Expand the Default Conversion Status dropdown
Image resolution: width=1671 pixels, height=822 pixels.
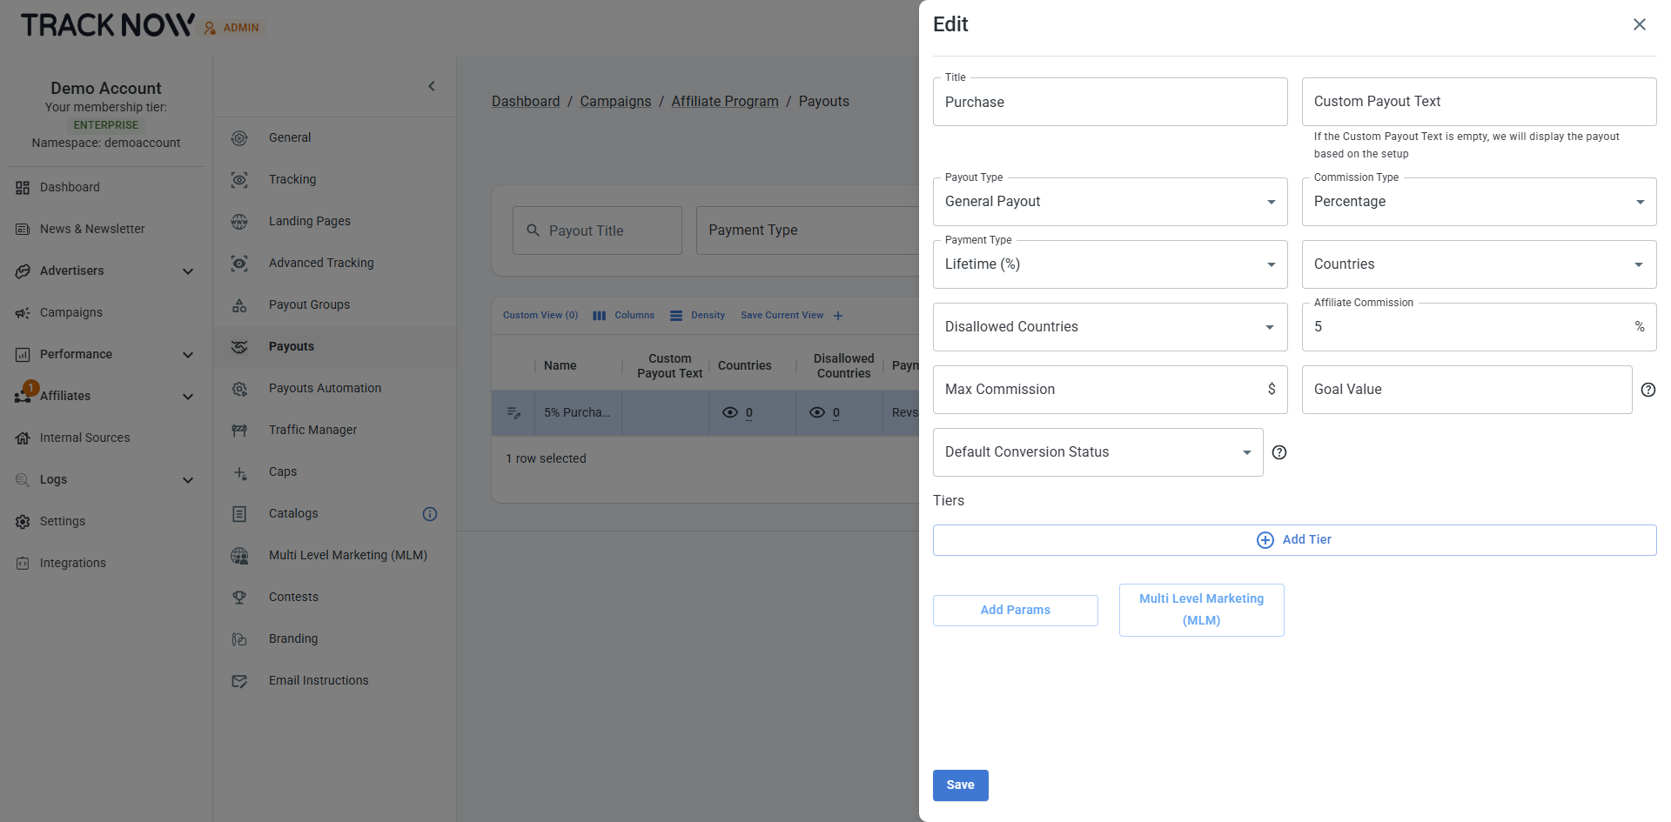pyautogui.click(x=1097, y=452)
